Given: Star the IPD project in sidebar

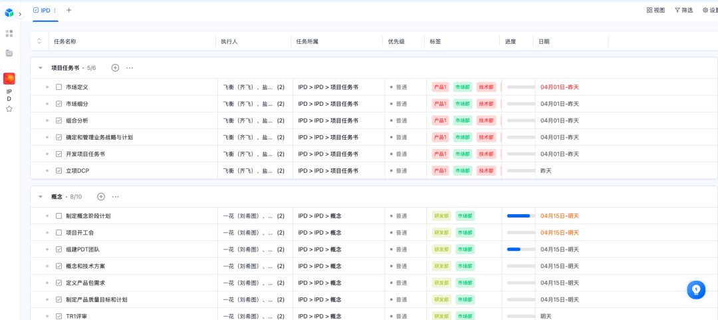Looking at the screenshot, I should [9, 108].
